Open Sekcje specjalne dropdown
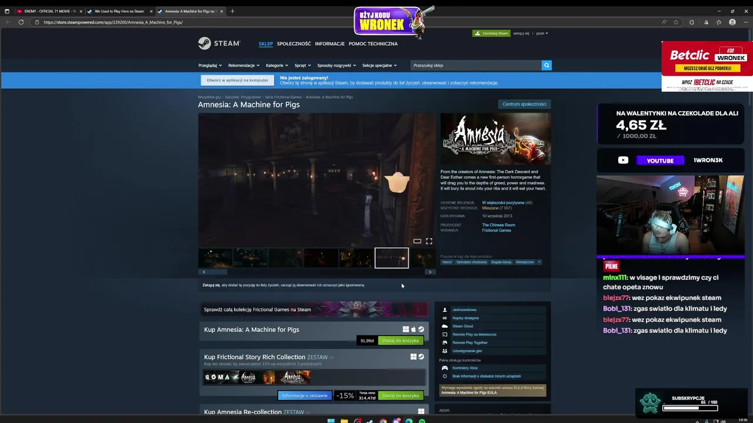The image size is (753, 423). coord(379,65)
